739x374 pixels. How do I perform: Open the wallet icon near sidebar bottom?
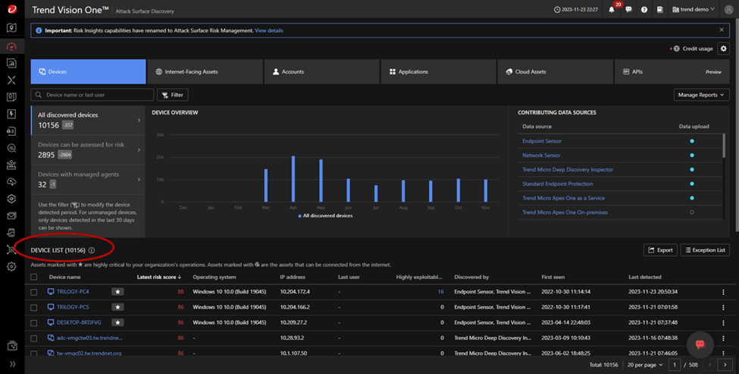tap(12, 346)
